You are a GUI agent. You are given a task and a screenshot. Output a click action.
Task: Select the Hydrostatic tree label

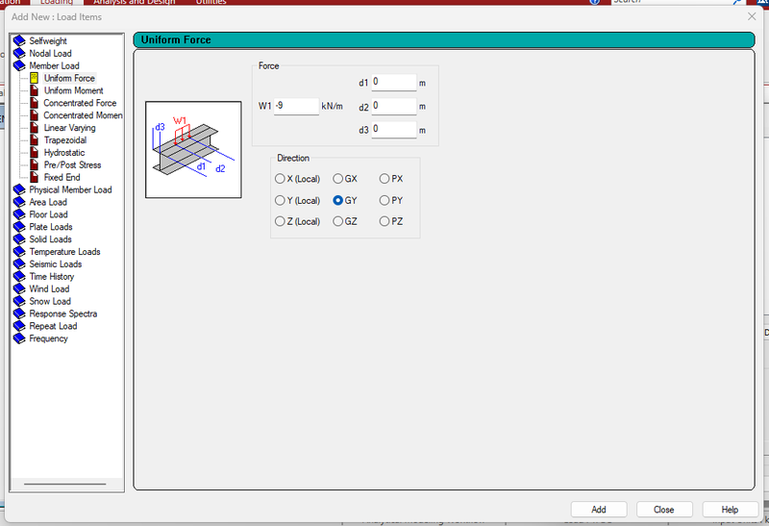pos(64,153)
